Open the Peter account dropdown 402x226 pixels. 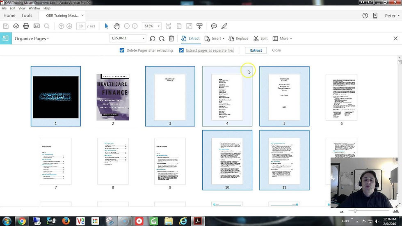(392, 16)
